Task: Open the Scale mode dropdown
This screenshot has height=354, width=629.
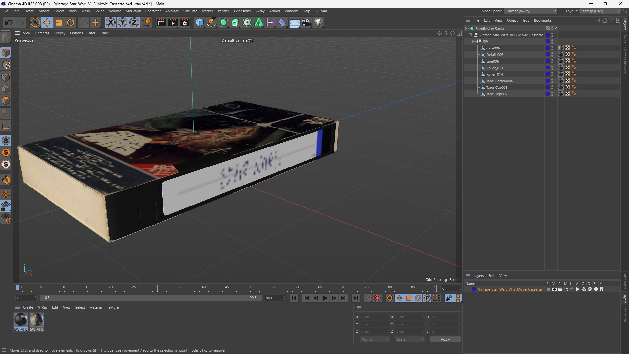Action: (410, 339)
